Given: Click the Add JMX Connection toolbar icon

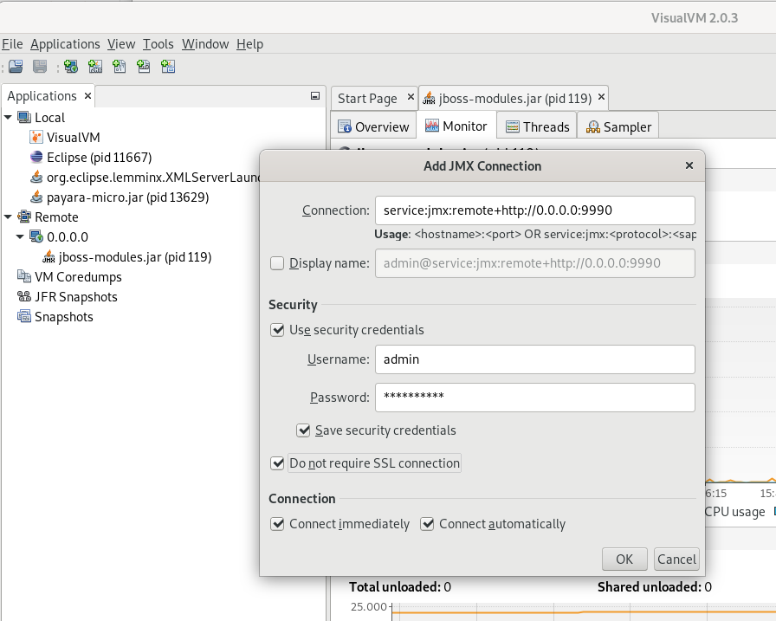Looking at the screenshot, I should pos(95,67).
